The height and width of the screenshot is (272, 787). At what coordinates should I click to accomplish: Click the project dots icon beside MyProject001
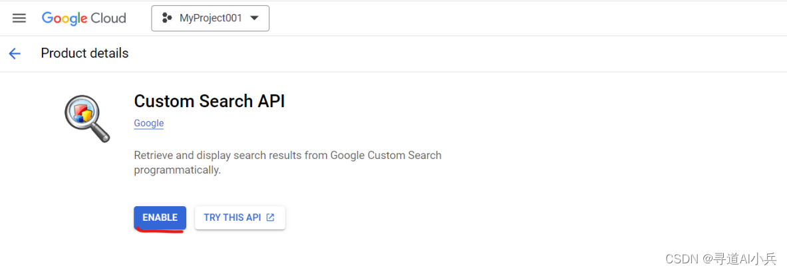[x=167, y=19]
